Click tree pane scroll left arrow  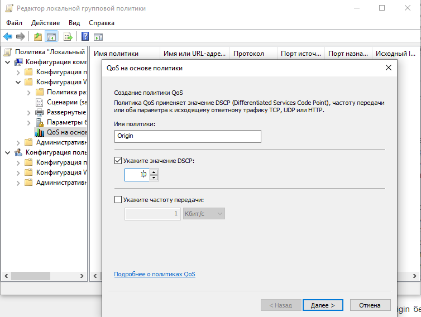6,276
